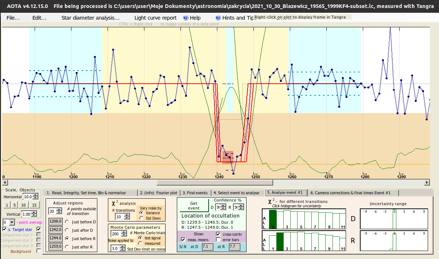Apply noise to test signal option

coord(141,238)
